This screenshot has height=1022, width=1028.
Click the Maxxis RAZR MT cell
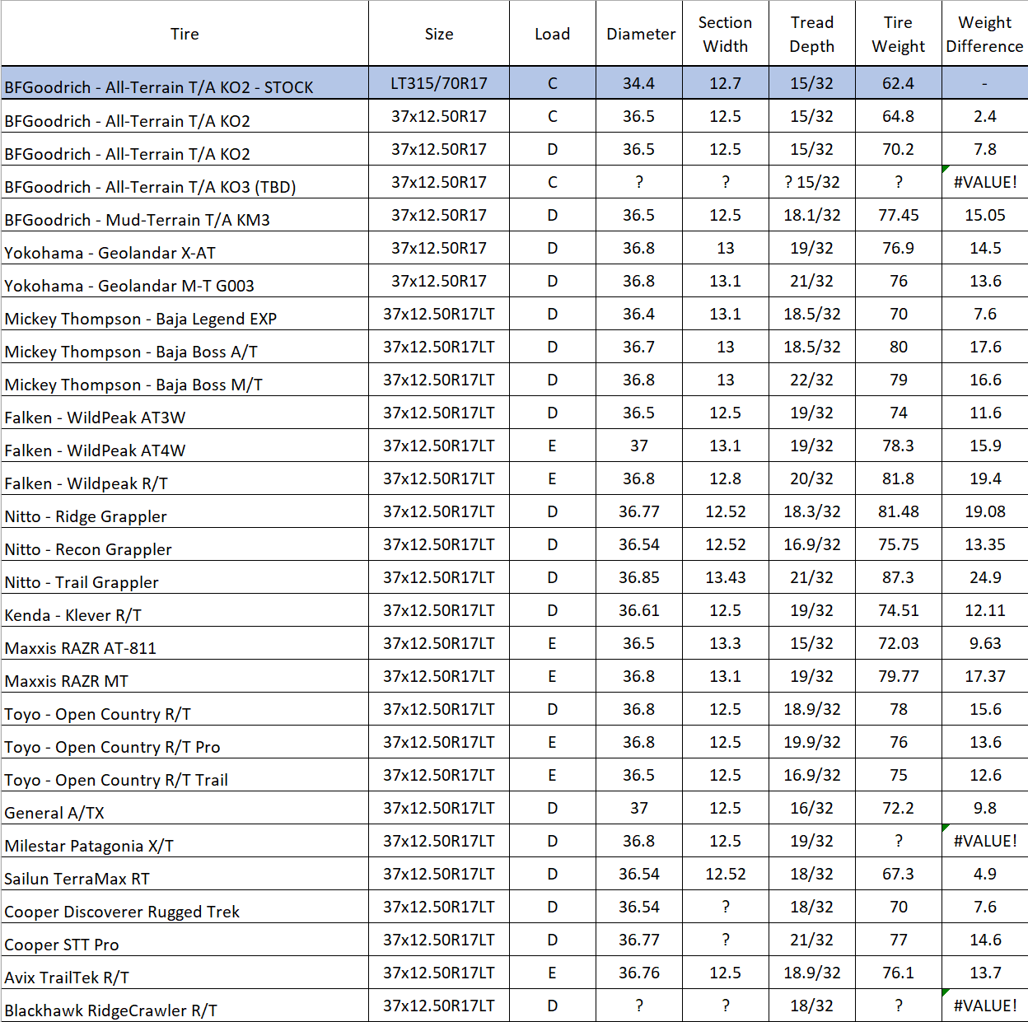click(185, 676)
